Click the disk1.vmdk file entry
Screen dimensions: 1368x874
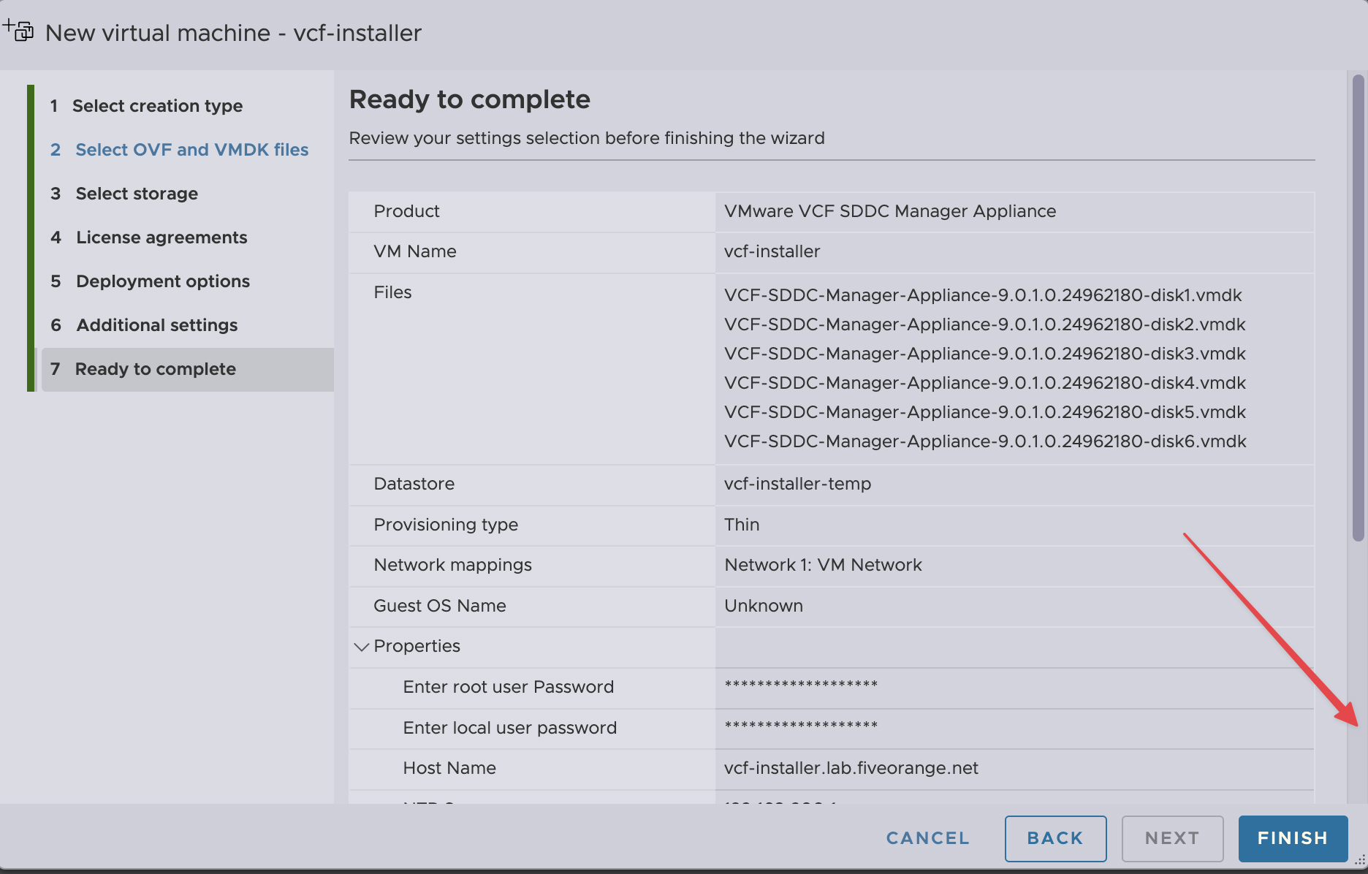(982, 295)
